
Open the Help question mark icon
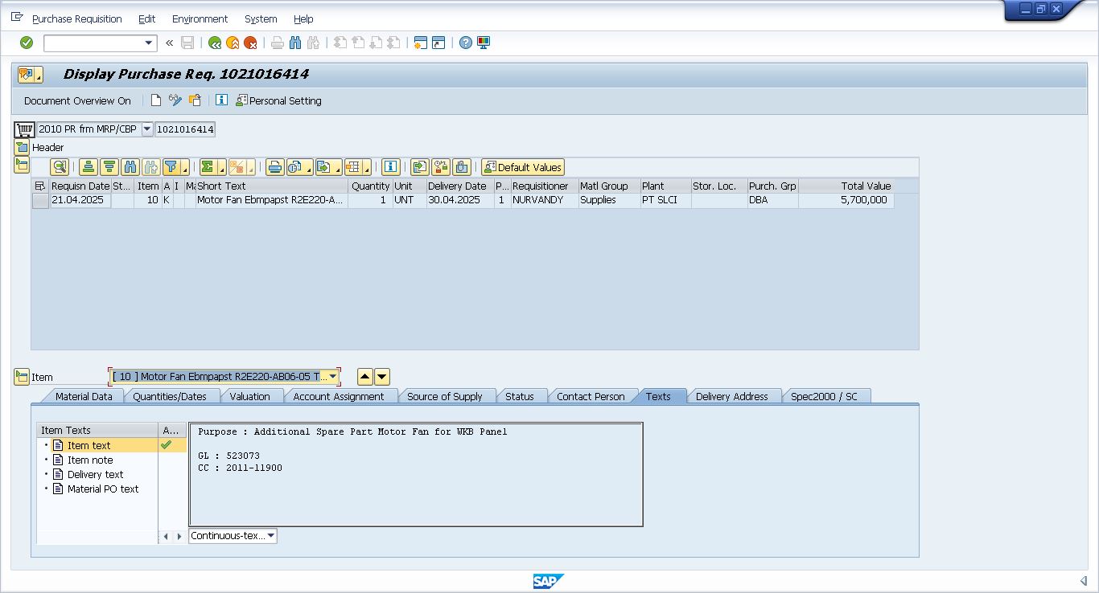pyautogui.click(x=466, y=43)
